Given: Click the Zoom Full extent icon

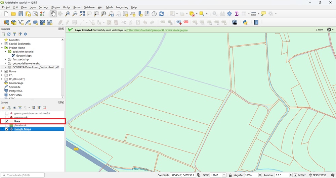Looking at the screenshot, I should (82, 14).
